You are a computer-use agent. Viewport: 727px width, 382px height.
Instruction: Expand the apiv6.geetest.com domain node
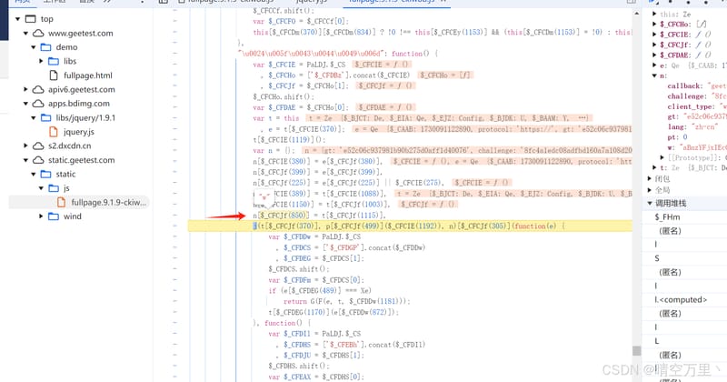pyautogui.click(x=25, y=89)
